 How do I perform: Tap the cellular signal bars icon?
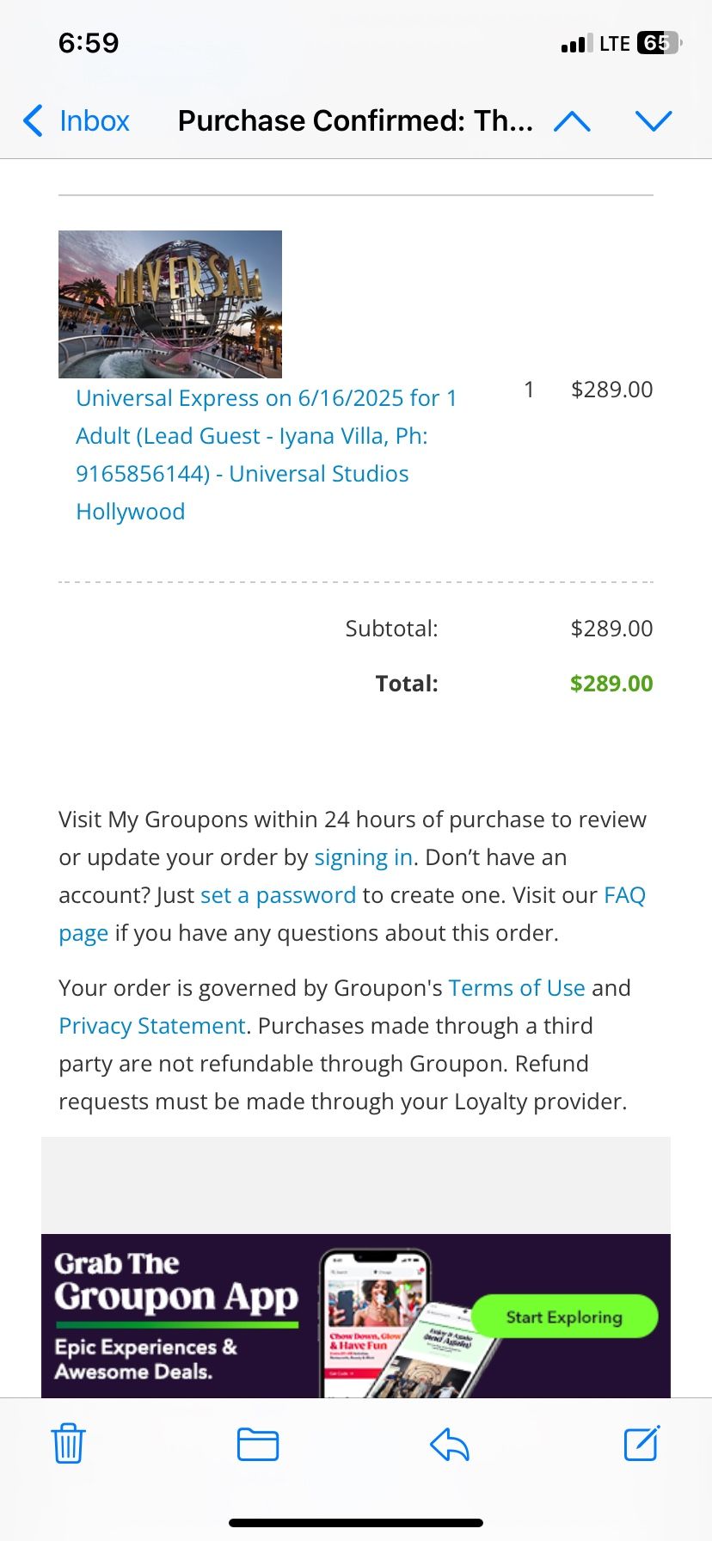pos(576,44)
